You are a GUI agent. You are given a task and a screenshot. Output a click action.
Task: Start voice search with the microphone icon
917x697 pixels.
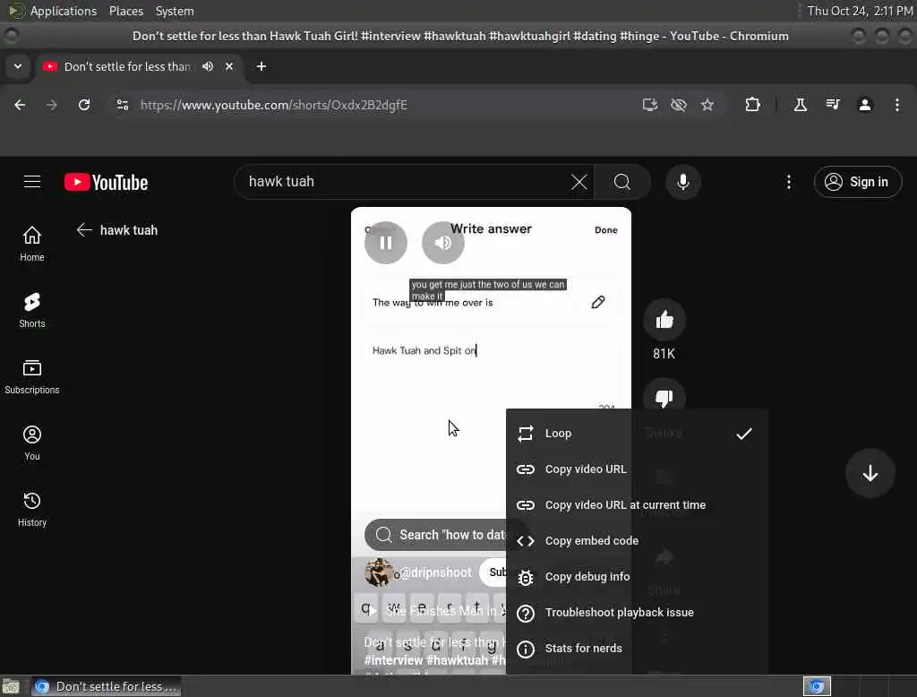pyautogui.click(x=682, y=182)
